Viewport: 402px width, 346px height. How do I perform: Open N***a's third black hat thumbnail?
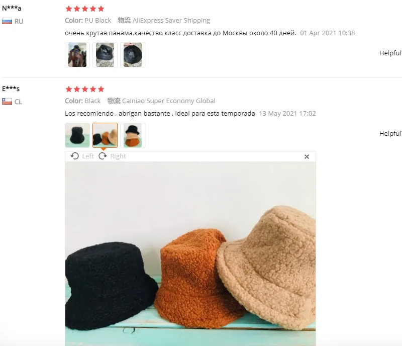click(133, 55)
